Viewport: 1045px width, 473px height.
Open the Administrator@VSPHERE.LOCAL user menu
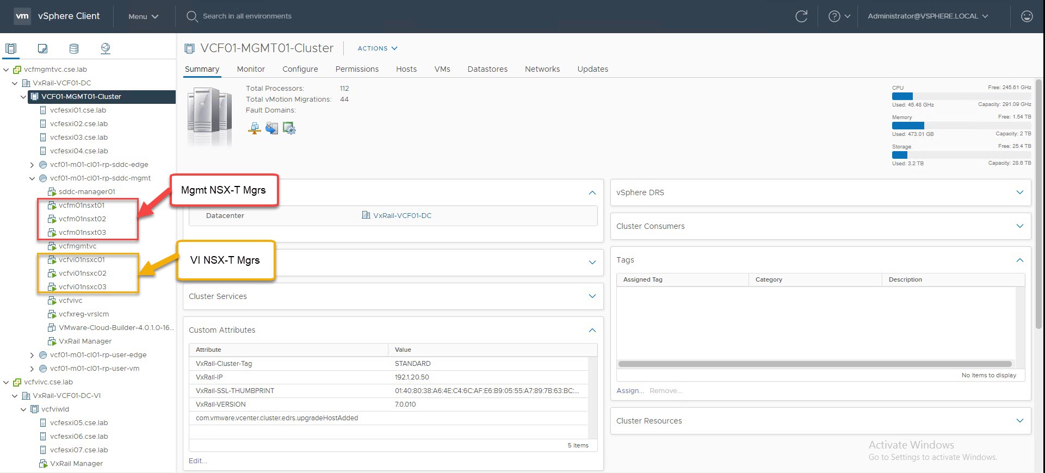(x=927, y=16)
